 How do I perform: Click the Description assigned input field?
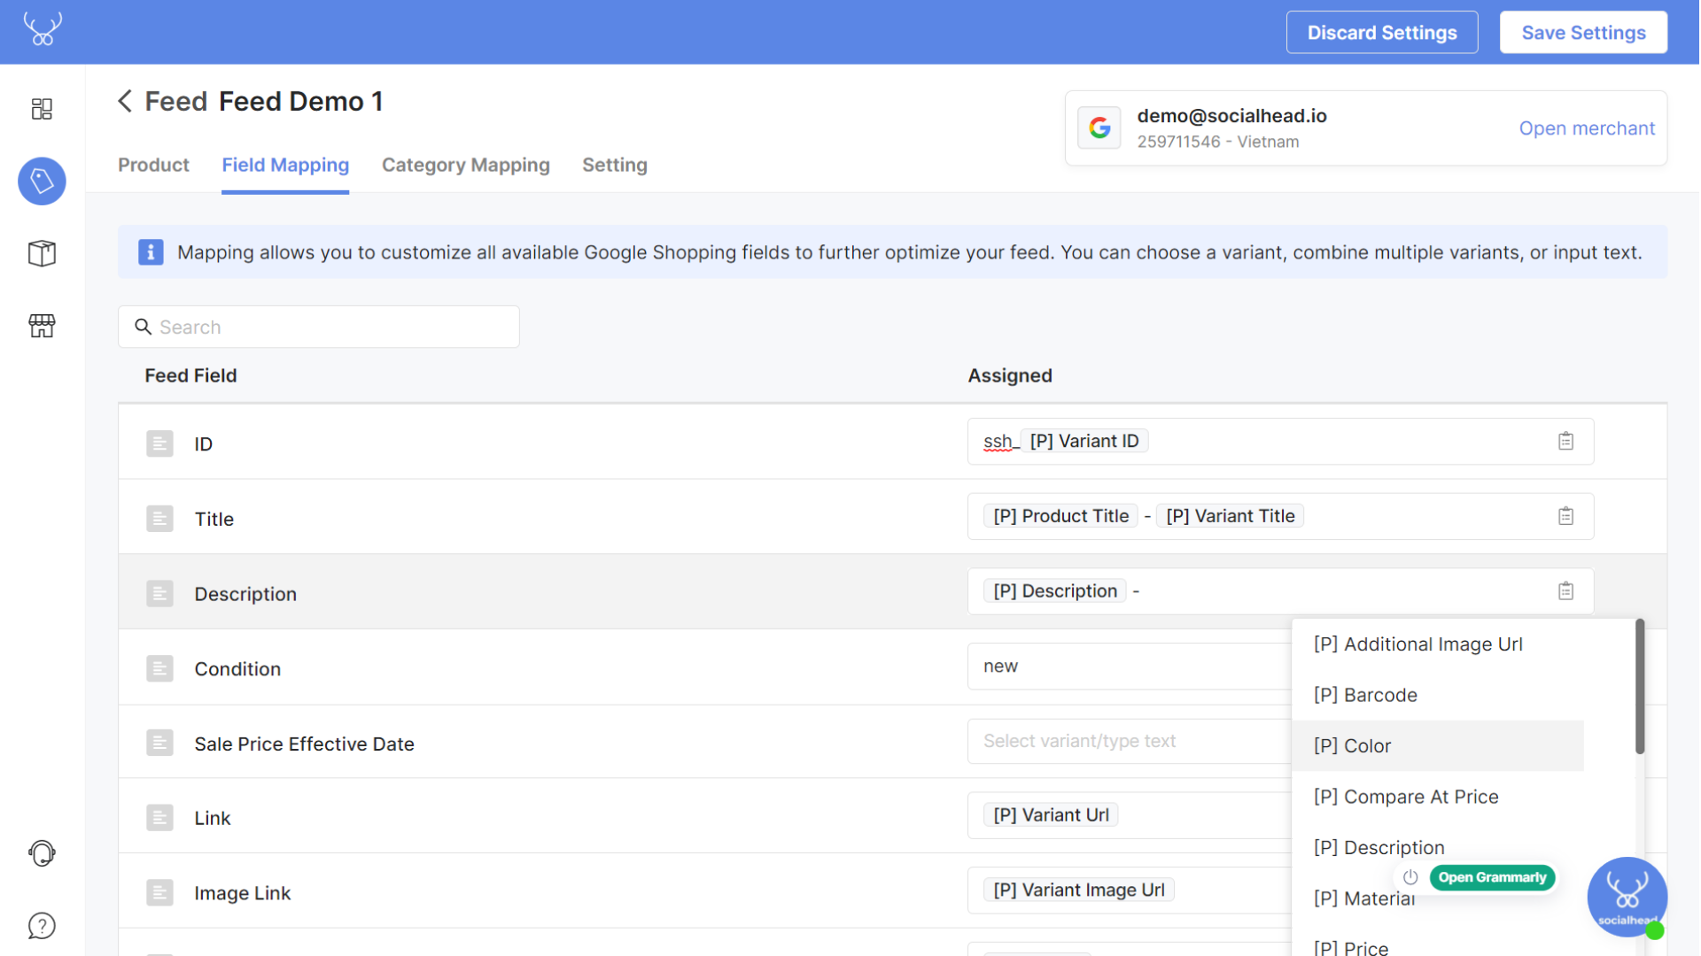[x=1280, y=590]
